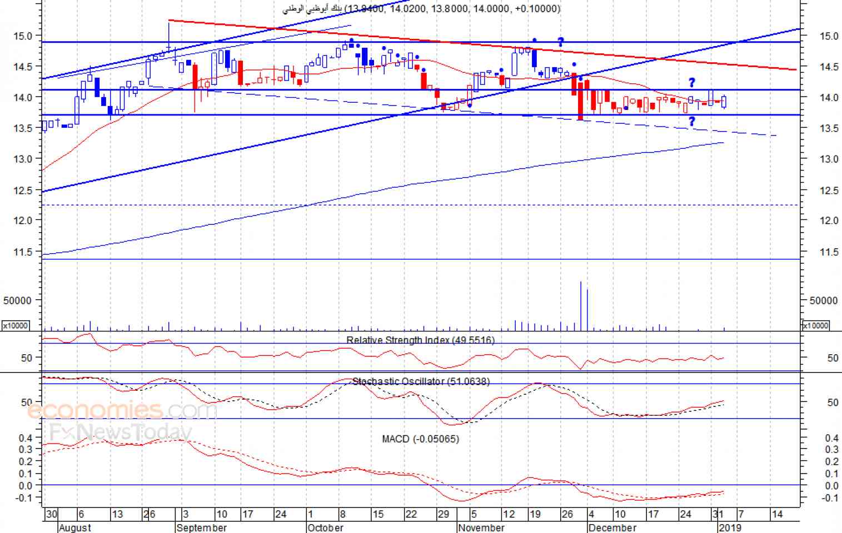Click the '13.5' price label on the left axis
This screenshot has width=842, height=533.
(23, 128)
